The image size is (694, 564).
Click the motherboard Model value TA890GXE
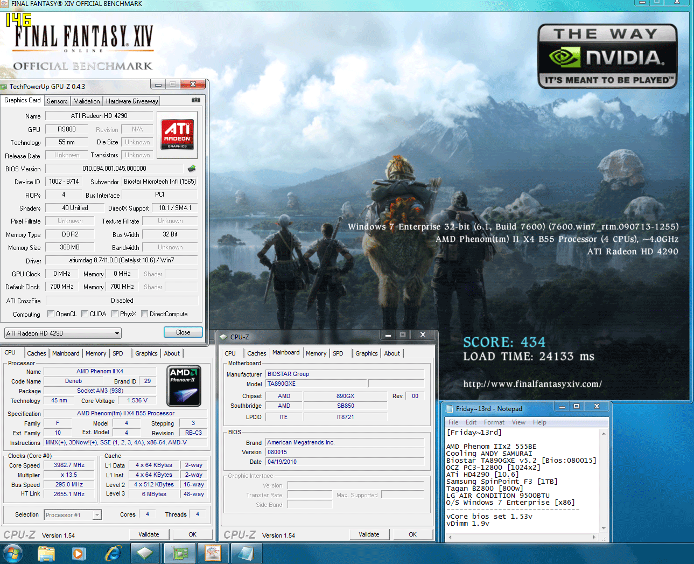(316, 384)
